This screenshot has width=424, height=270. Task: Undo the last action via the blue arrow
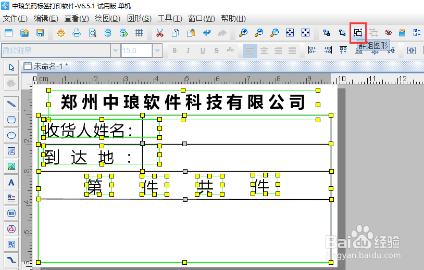pyautogui.click(x=207, y=33)
